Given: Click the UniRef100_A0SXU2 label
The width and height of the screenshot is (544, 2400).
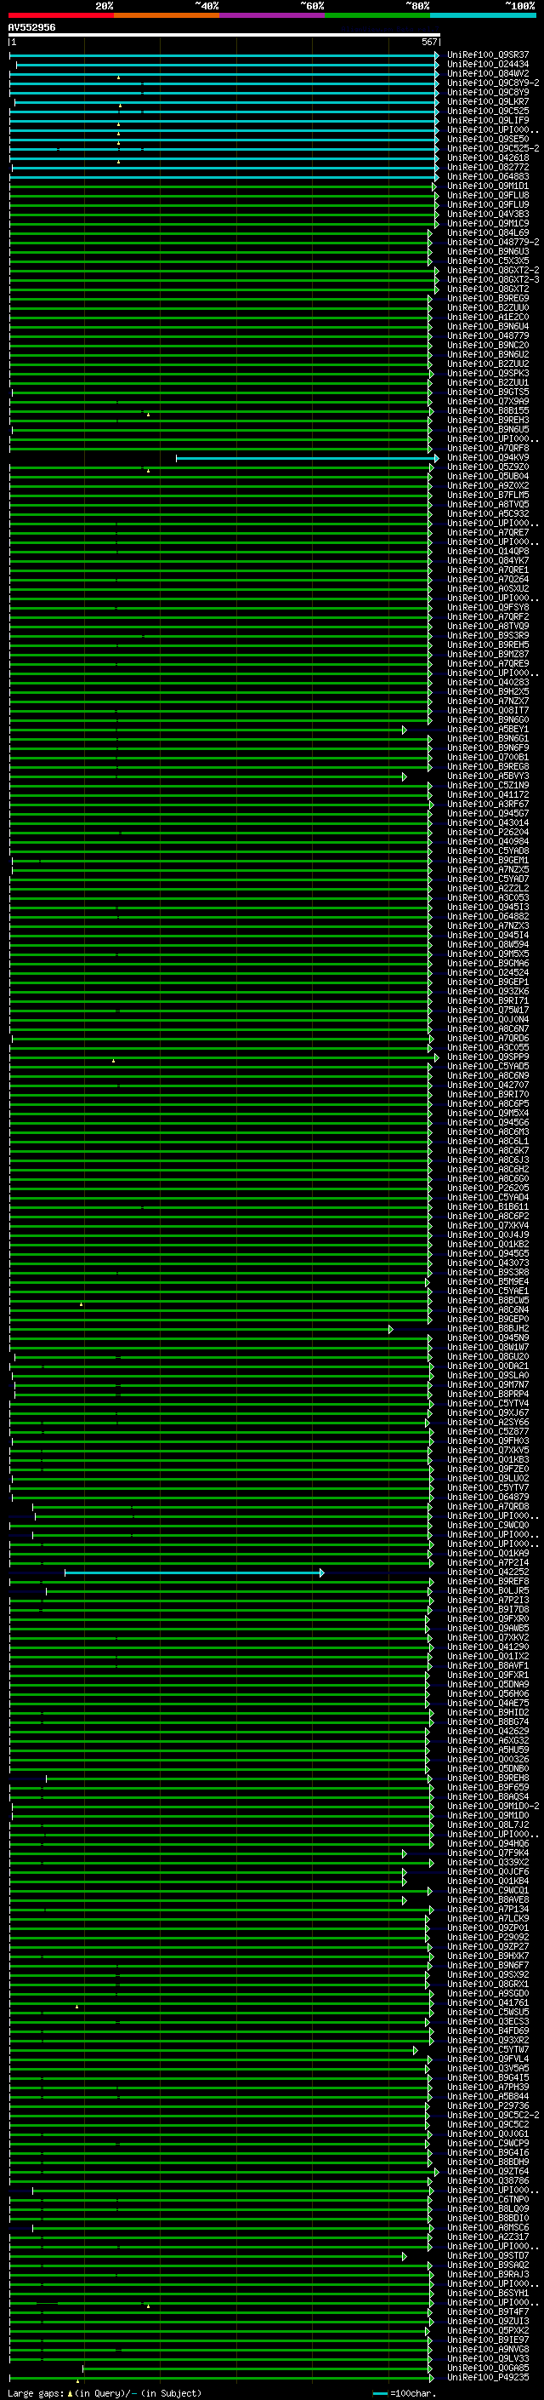Looking at the screenshot, I should (x=488, y=589).
